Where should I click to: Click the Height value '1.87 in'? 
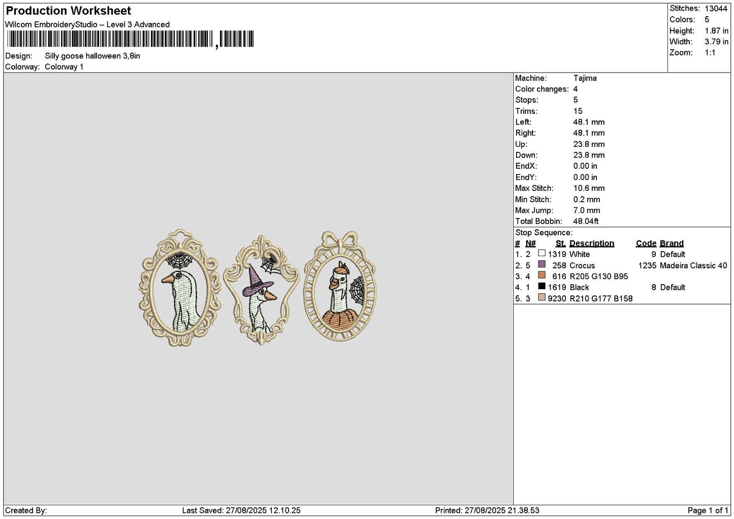[716, 30]
